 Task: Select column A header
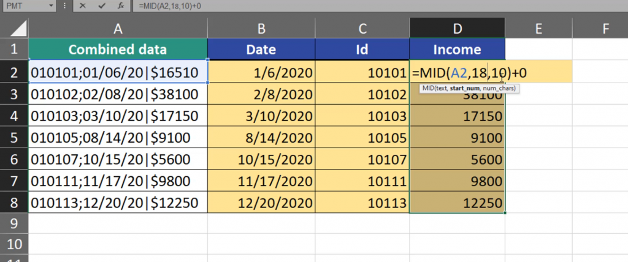pos(118,28)
